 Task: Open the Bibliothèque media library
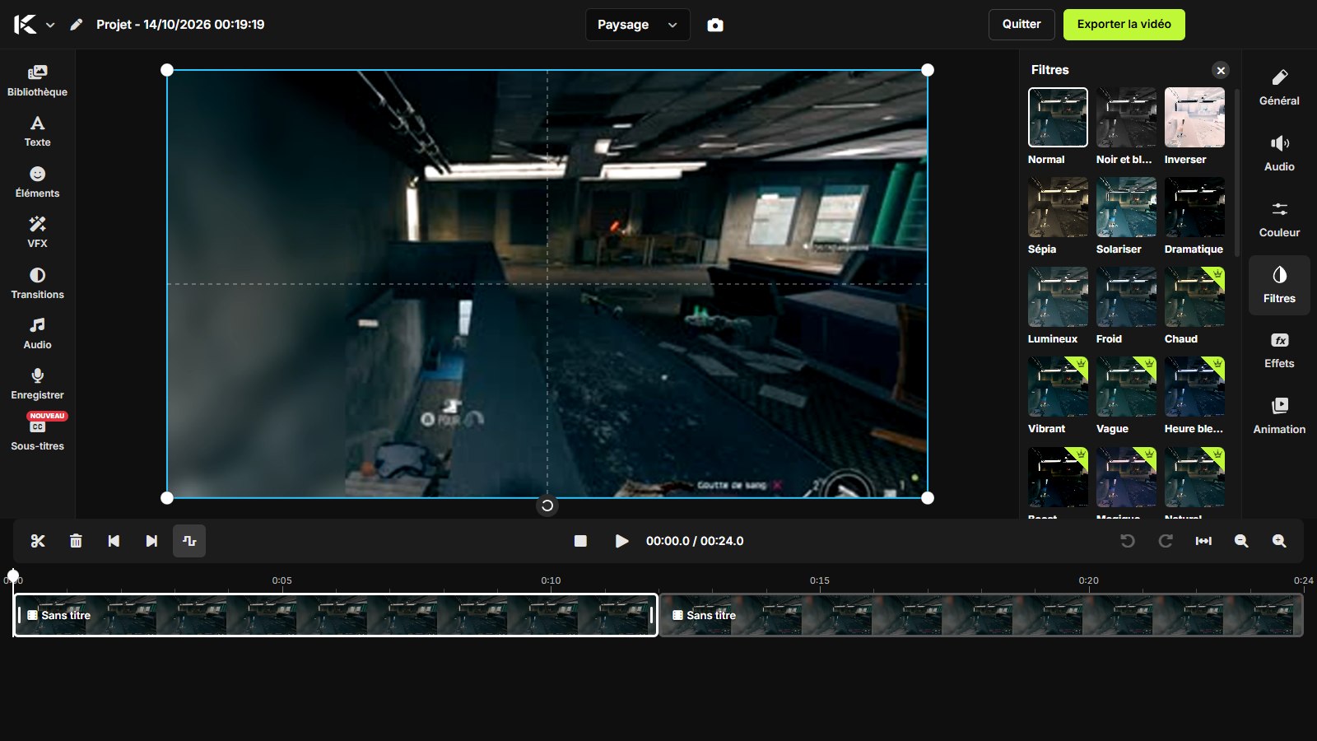pyautogui.click(x=37, y=81)
